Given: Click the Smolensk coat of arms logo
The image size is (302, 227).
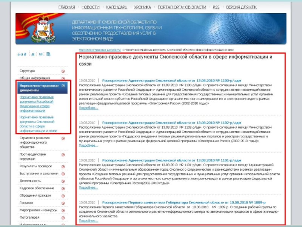Looking at the screenshot, I should pos(44,29).
